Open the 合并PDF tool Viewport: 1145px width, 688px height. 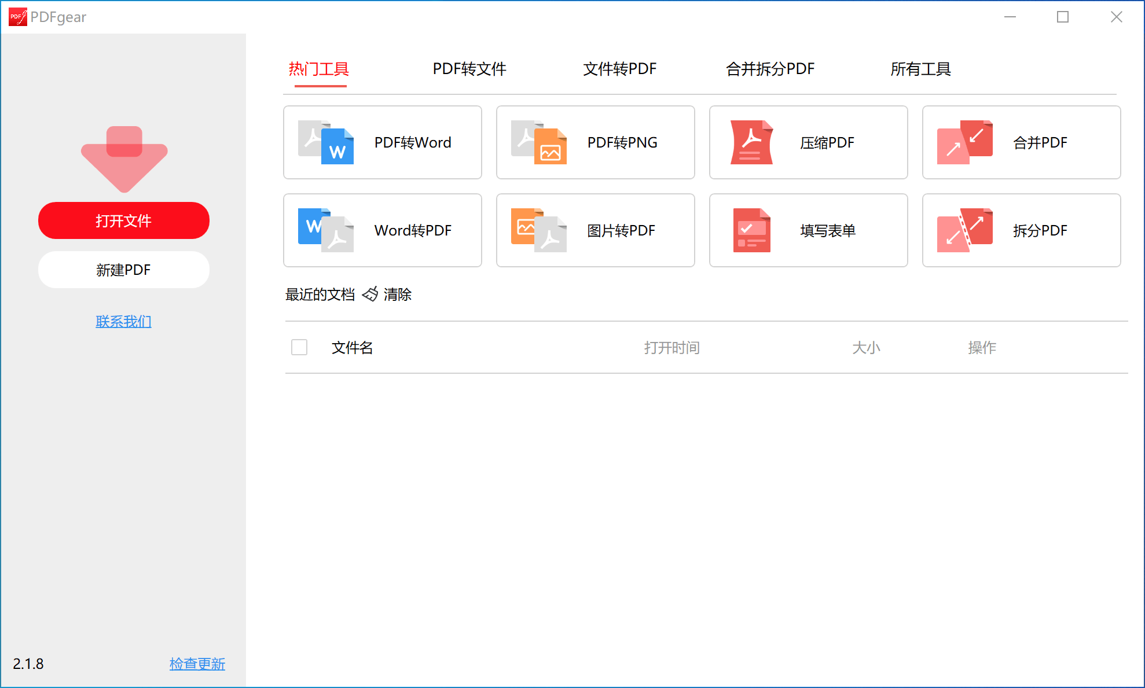1021,142
